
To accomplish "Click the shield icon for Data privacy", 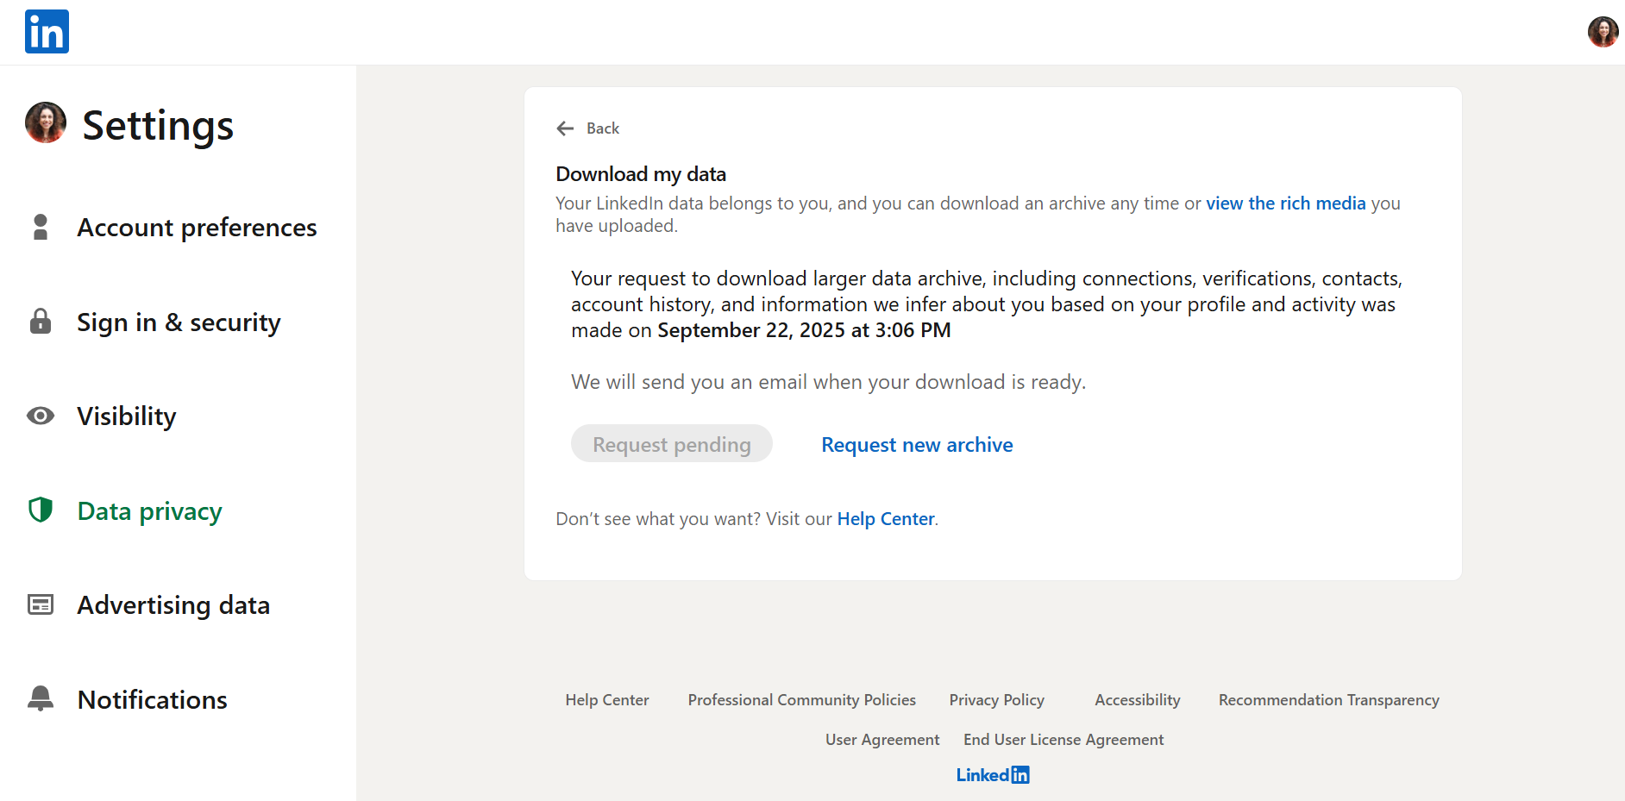I will coord(41,510).
